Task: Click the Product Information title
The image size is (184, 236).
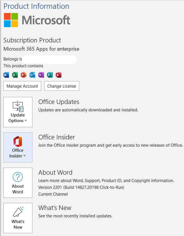Action: 36,6
